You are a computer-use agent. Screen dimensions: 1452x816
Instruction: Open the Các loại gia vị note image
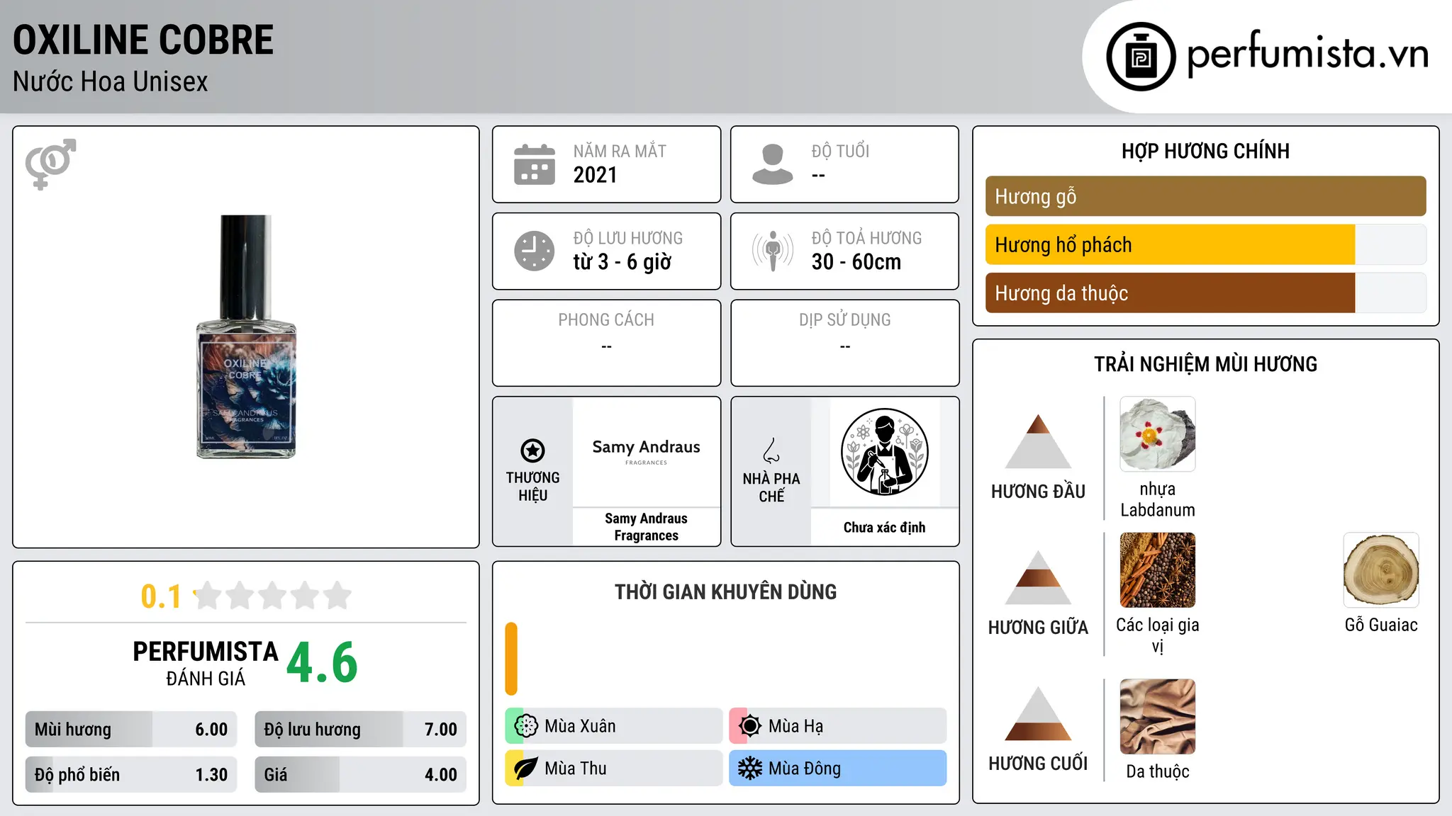tap(1157, 570)
